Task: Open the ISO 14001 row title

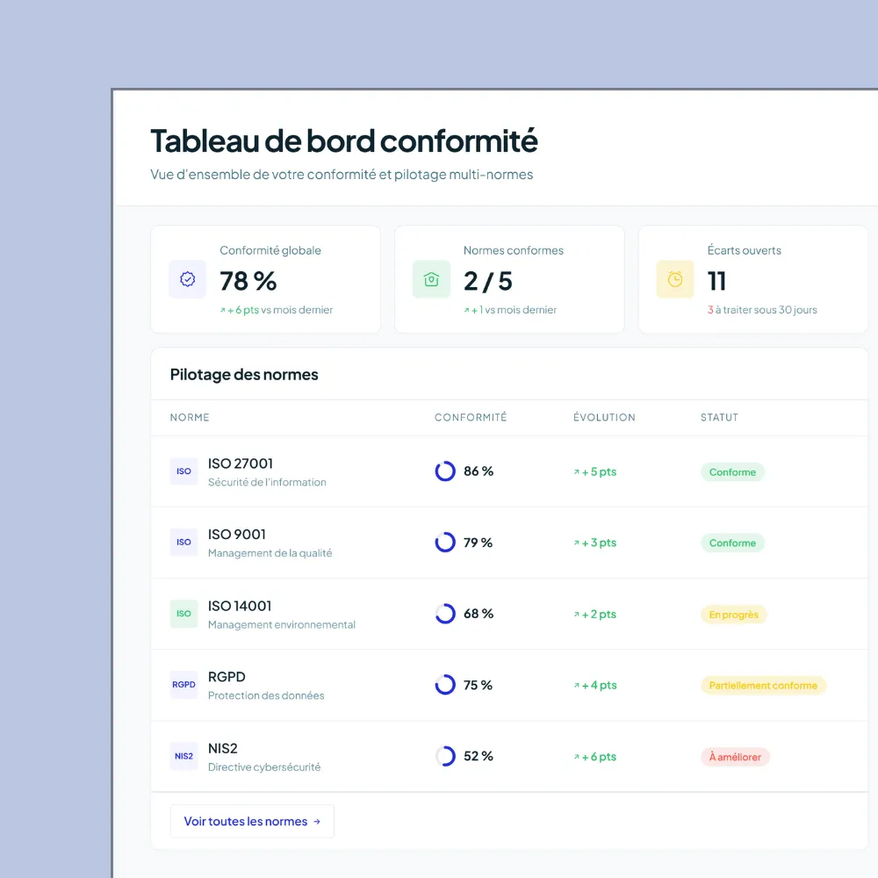Action: [240, 606]
